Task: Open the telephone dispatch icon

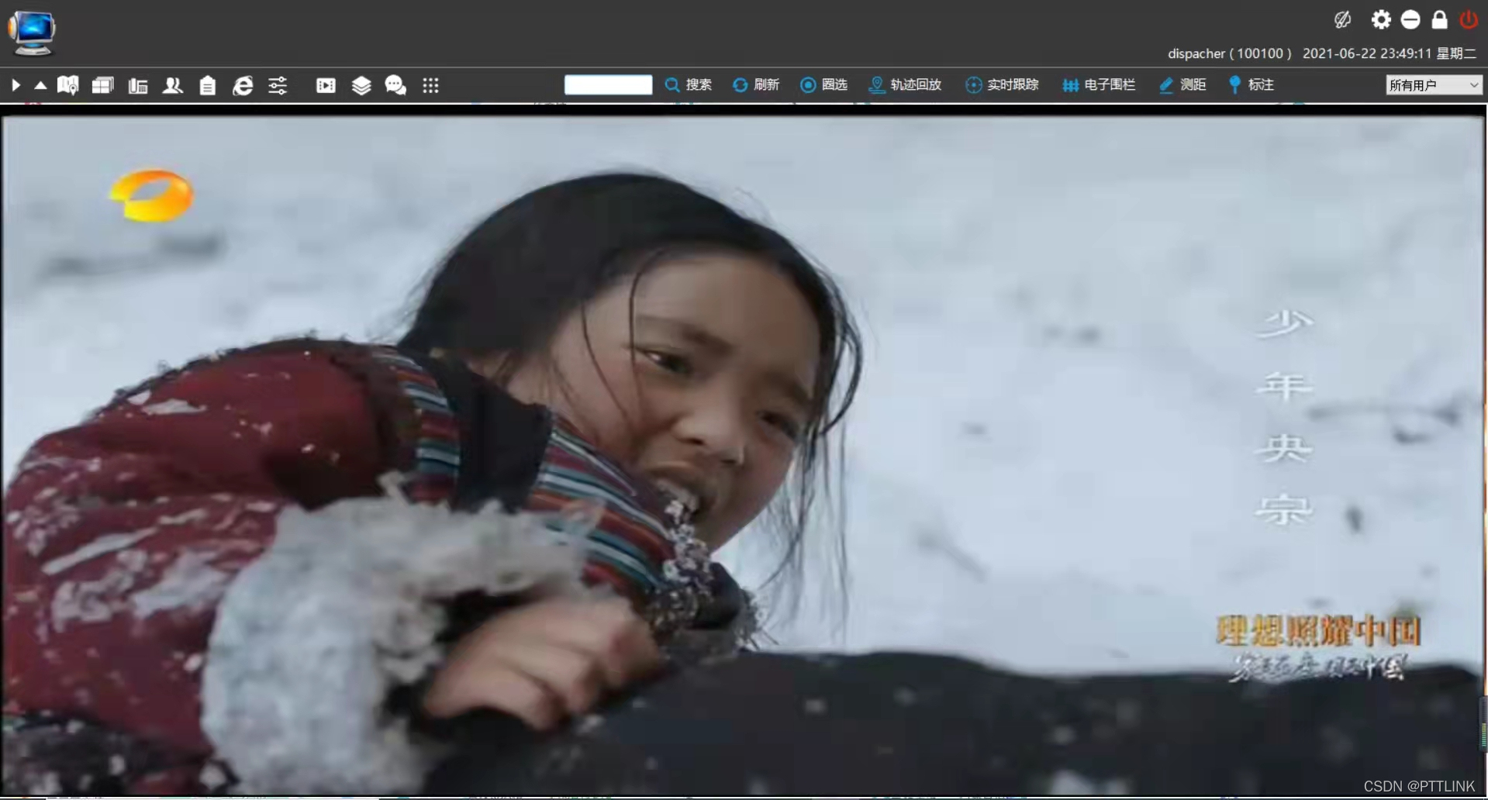Action: click(138, 85)
